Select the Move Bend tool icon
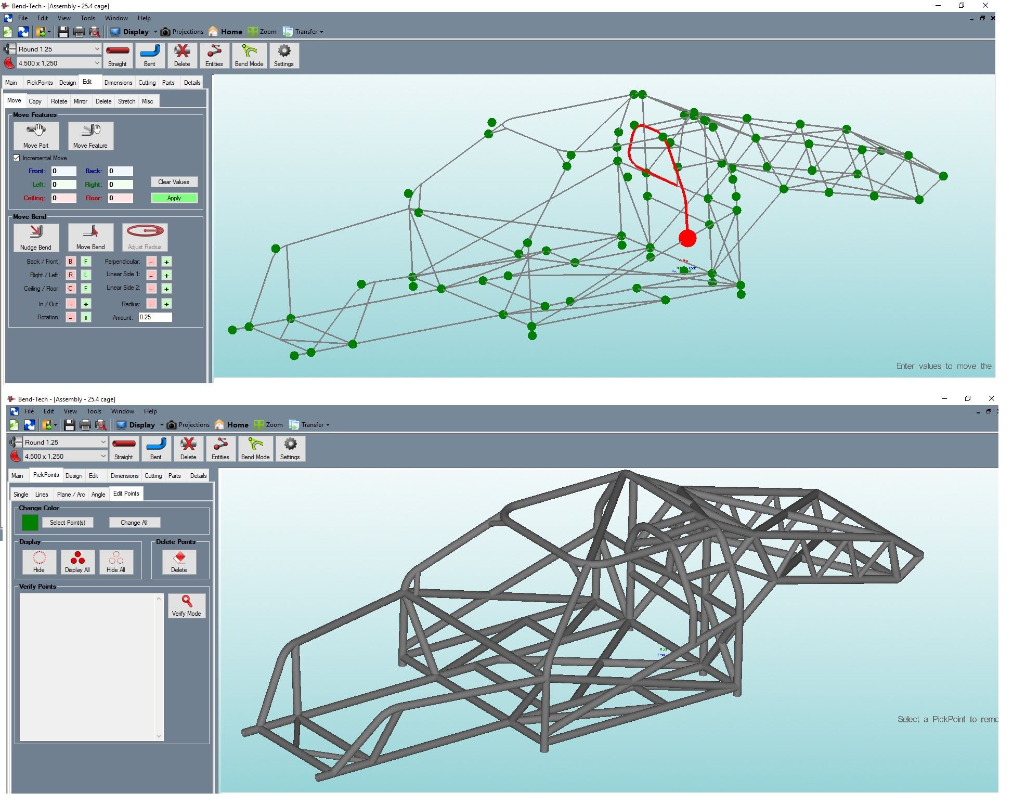 [x=90, y=235]
